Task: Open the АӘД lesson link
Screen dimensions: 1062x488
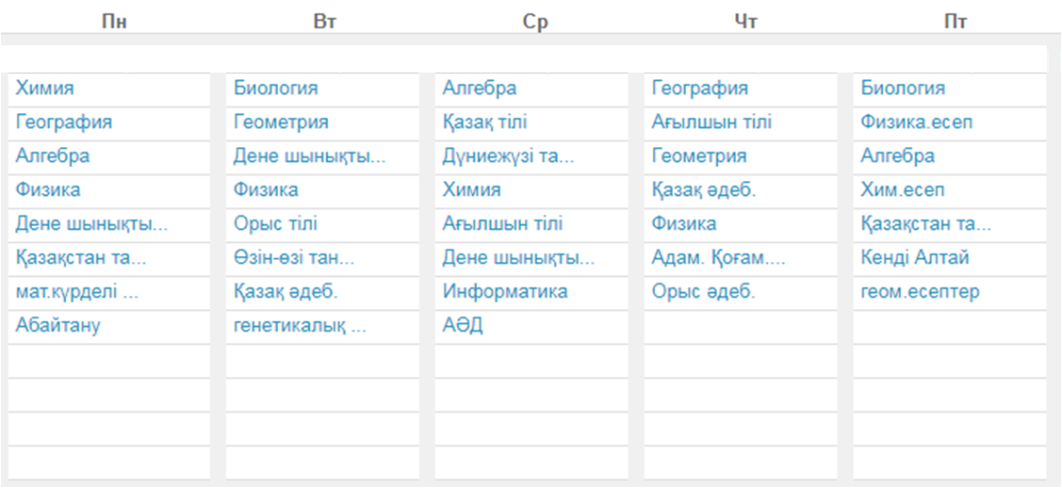Action: point(463,326)
